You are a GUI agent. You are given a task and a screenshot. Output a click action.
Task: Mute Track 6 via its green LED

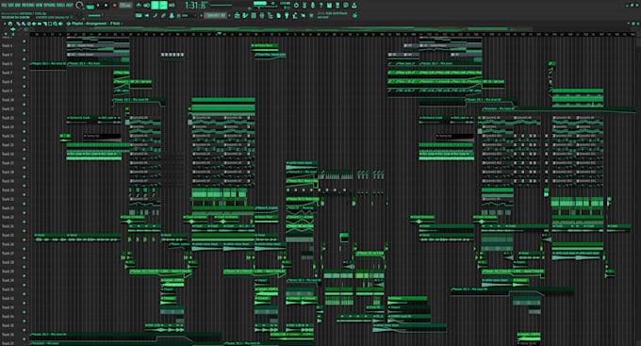pos(25,68)
